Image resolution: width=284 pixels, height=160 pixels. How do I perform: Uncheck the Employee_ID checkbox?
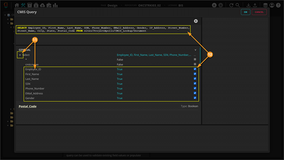click(195, 69)
